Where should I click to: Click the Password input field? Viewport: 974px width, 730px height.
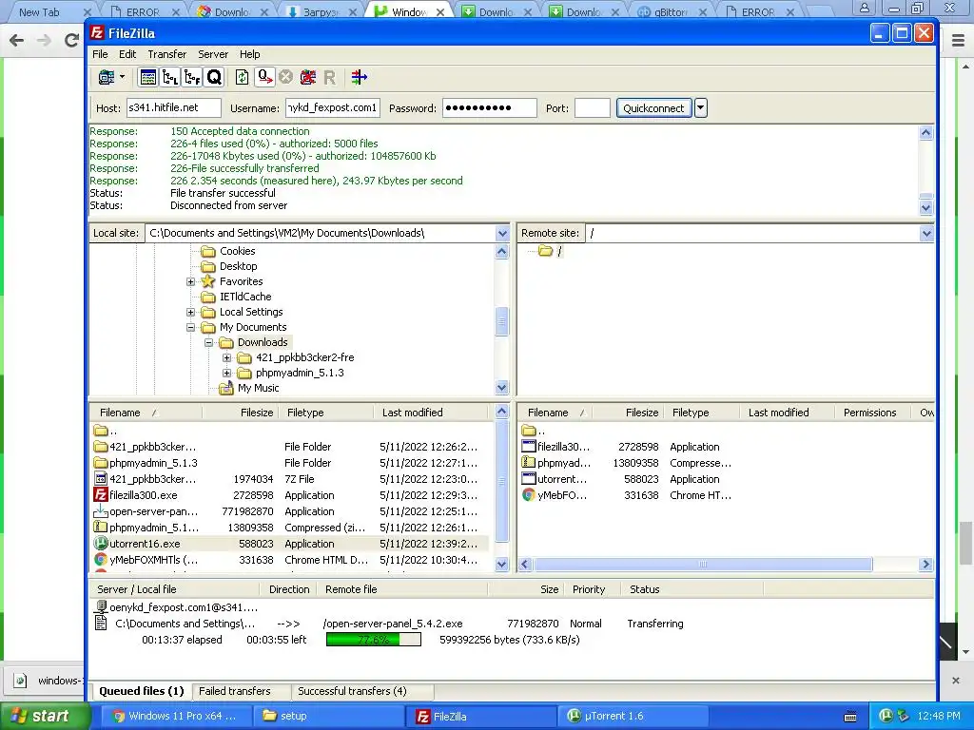pyautogui.click(x=490, y=108)
